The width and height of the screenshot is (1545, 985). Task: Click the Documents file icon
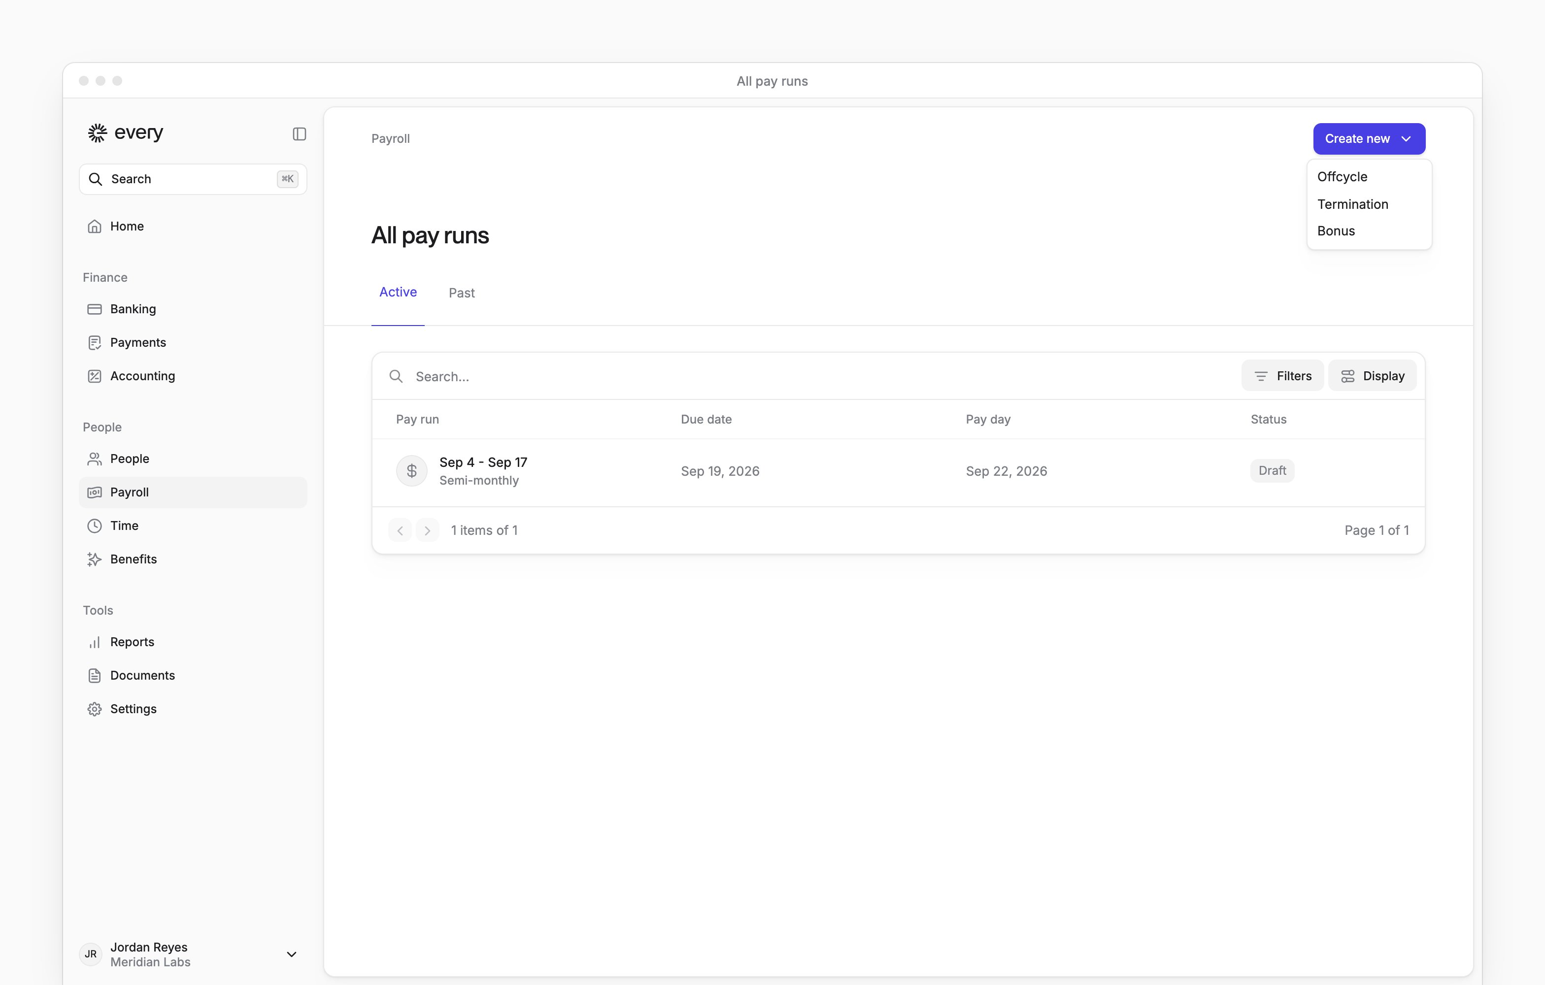click(x=94, y=675)
